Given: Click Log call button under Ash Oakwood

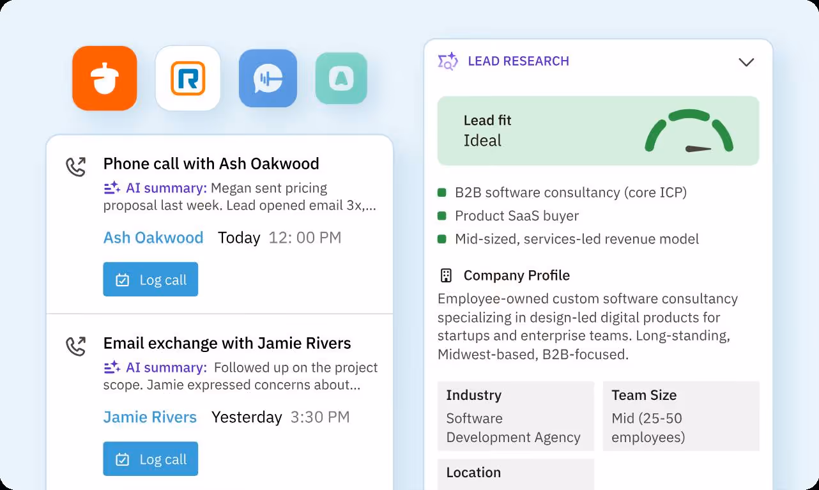Looking at the screenshot, I should pos(151,279).
